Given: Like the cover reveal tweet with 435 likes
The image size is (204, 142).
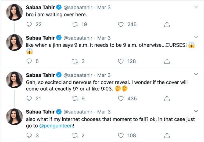Looking at the screenshot, I should click(121, 98).
